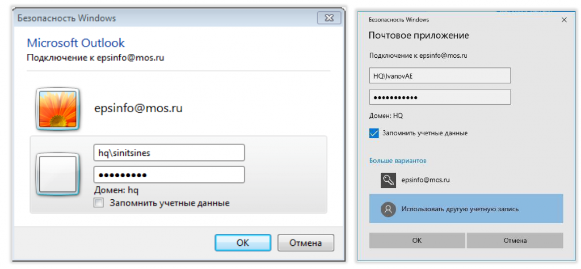Confirm with OK in Почтовое приложение dialog

click(x=417, y=240)
